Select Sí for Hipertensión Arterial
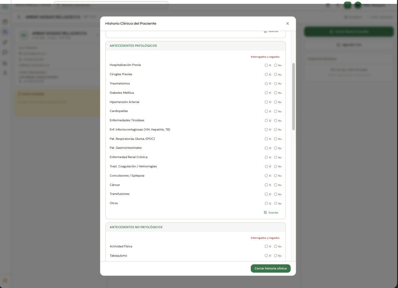The height and width of the screenshot is (288, 398). click(266, 102)
